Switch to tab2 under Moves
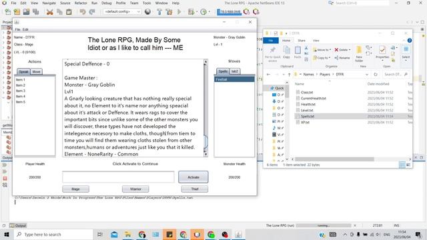 pyautogui.click(x=234, y=71)
